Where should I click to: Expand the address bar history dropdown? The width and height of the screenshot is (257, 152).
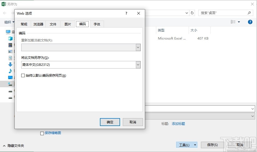pos(186,13)
